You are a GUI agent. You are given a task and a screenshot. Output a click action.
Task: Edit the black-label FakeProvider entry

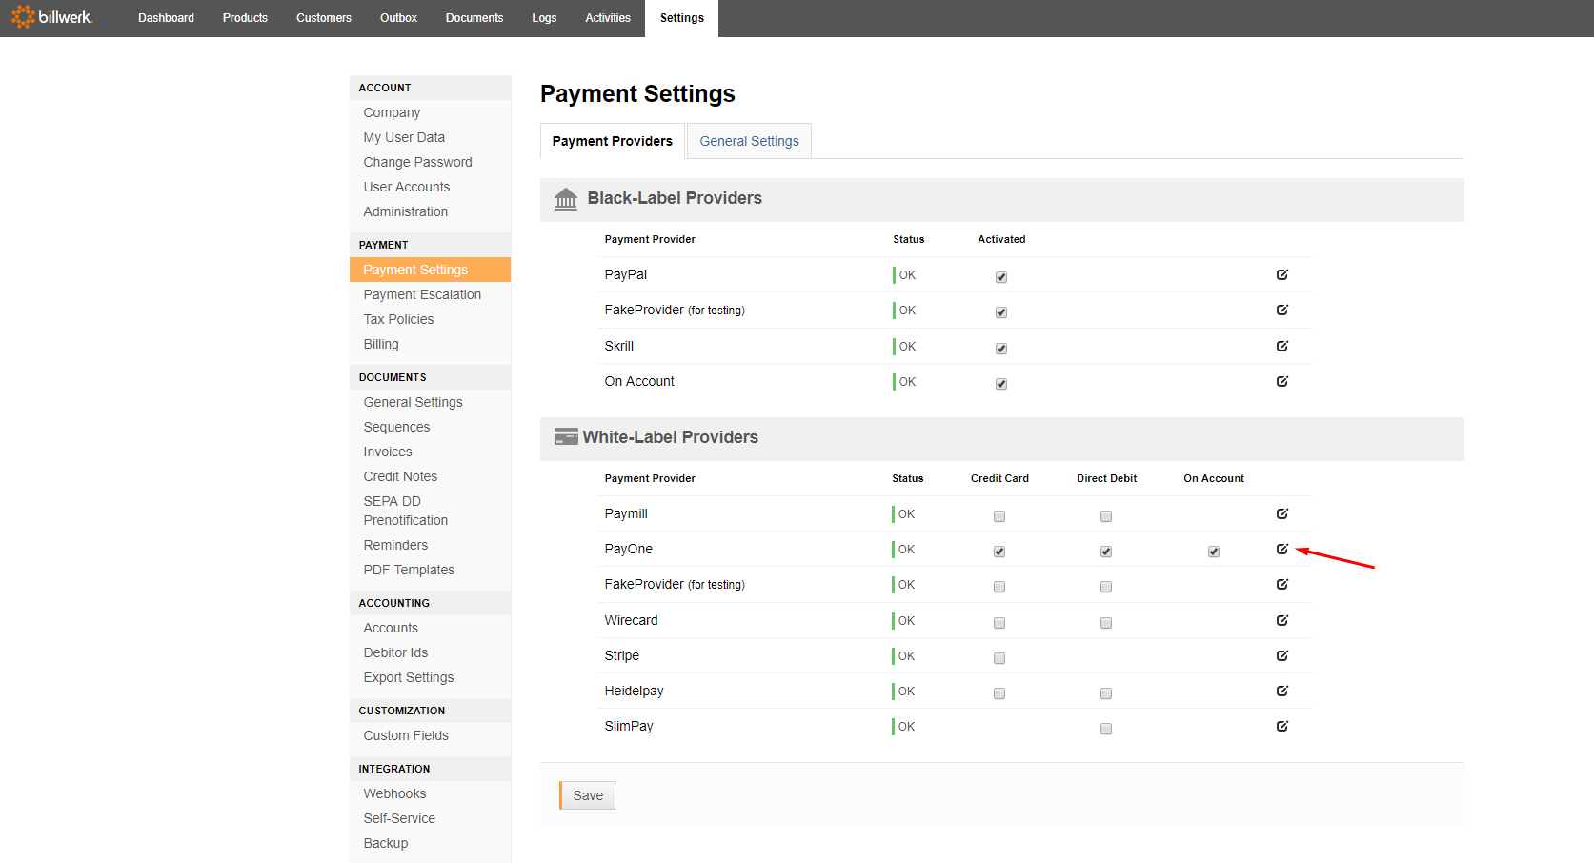click(1282, 310)
